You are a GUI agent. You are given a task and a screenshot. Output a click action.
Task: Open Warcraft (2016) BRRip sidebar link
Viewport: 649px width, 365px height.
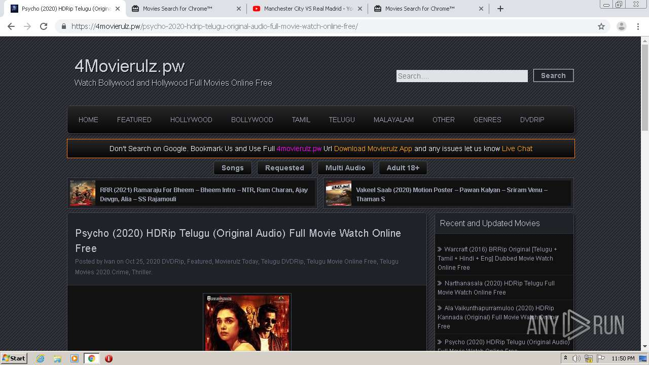[x=497, y=259]
